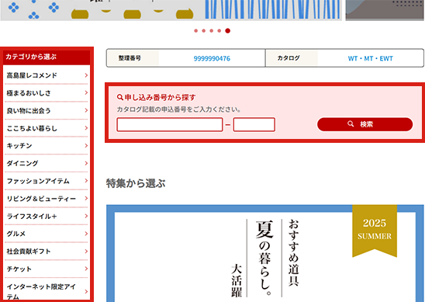The height and width of the screenshot is (302, 425).
Task: Expand chevron beside 良い物に出会う
Action: coord(86,110)
